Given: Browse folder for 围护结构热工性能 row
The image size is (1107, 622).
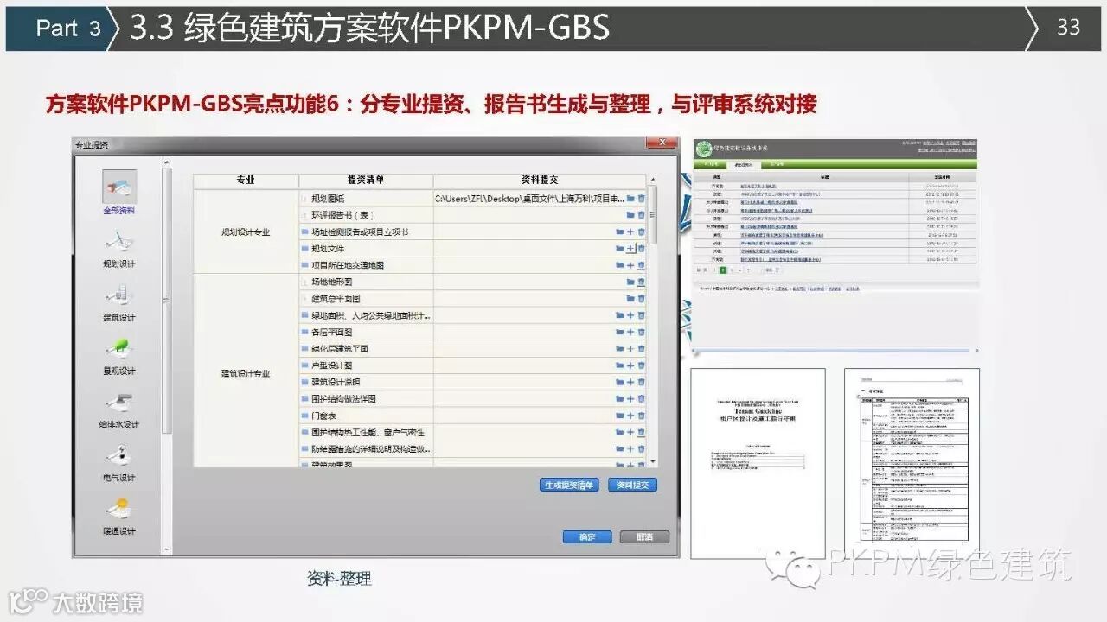Looking at the screenshot, I should 619,432.
